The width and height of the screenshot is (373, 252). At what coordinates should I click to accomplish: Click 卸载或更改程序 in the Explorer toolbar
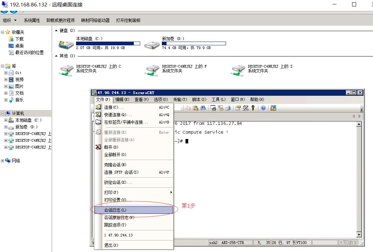pos(61,21)
